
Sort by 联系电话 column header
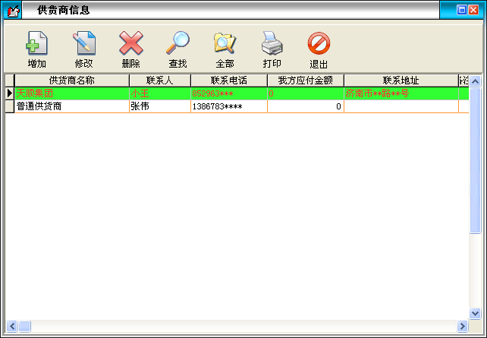(x=228, y=81)
